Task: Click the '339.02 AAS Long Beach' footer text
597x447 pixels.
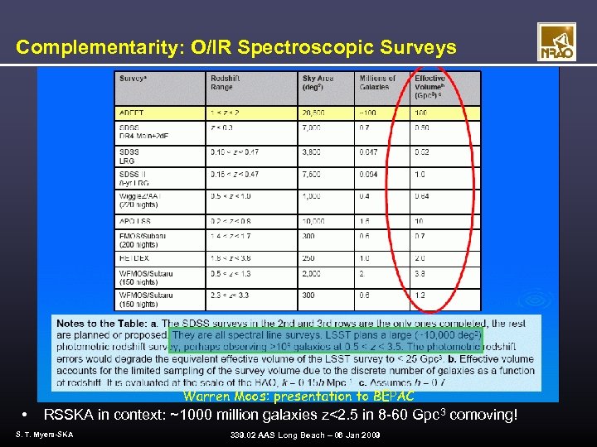Action: point(305,435)
